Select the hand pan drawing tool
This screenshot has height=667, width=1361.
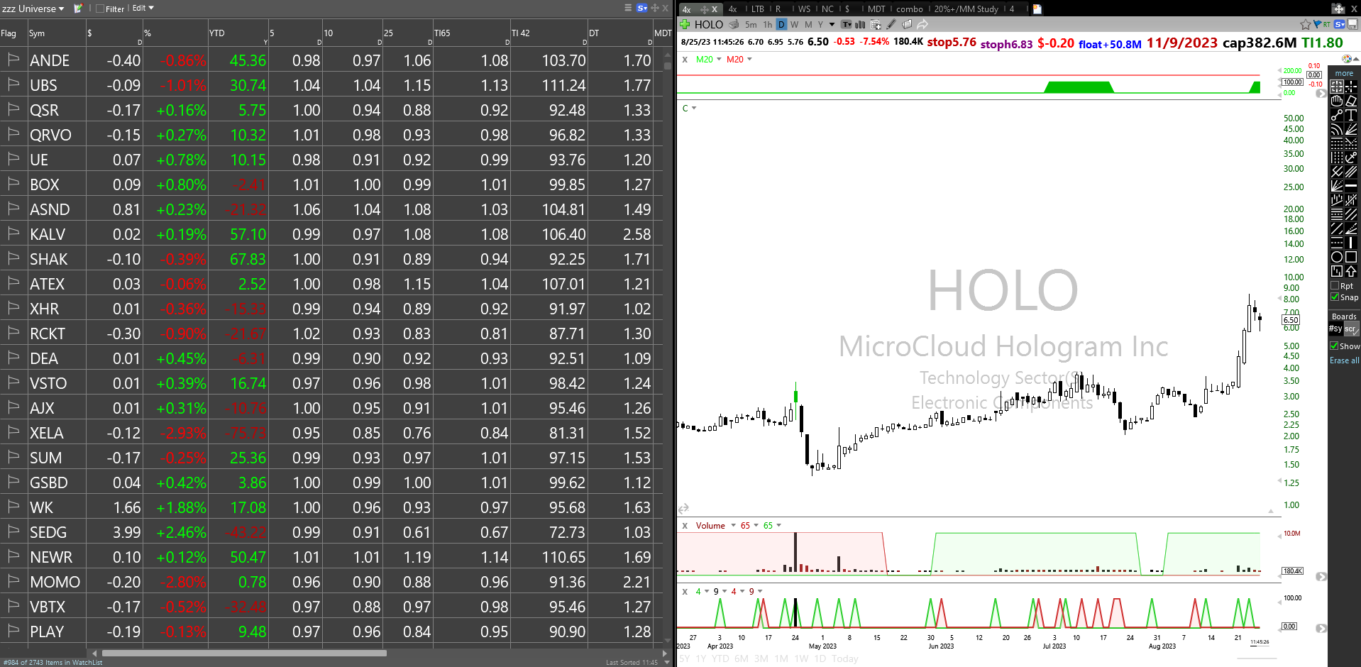click(x=1337, y=100)
